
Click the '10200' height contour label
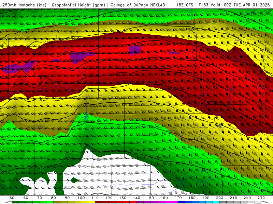coord(47,42)
